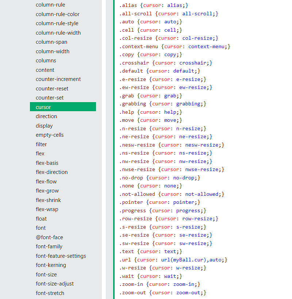The image size is (292, 299).
Task: Click the '.col-resize' code line
Action: [169, 38]
